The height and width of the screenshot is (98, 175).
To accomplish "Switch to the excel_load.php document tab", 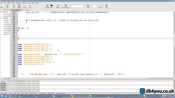I will [25, 10].
